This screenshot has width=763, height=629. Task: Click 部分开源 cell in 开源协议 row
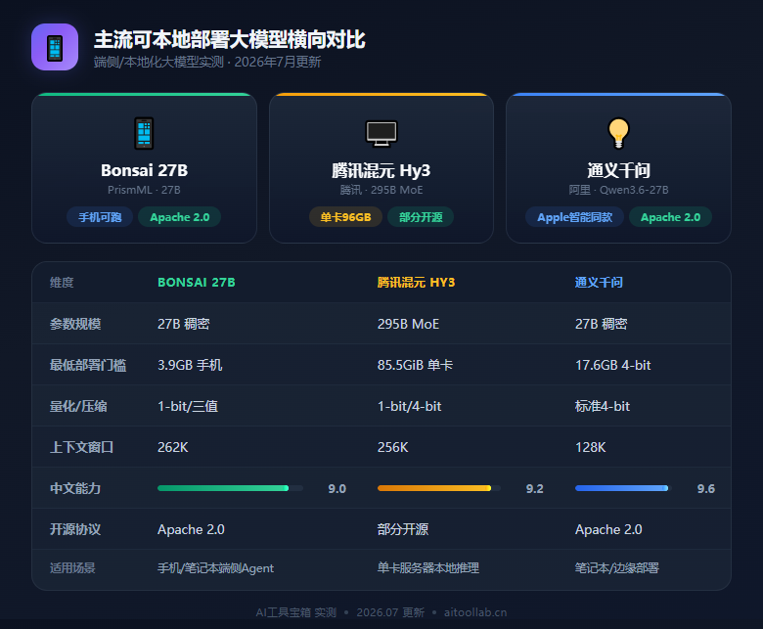pyautogui.click(x=403, y=529)
